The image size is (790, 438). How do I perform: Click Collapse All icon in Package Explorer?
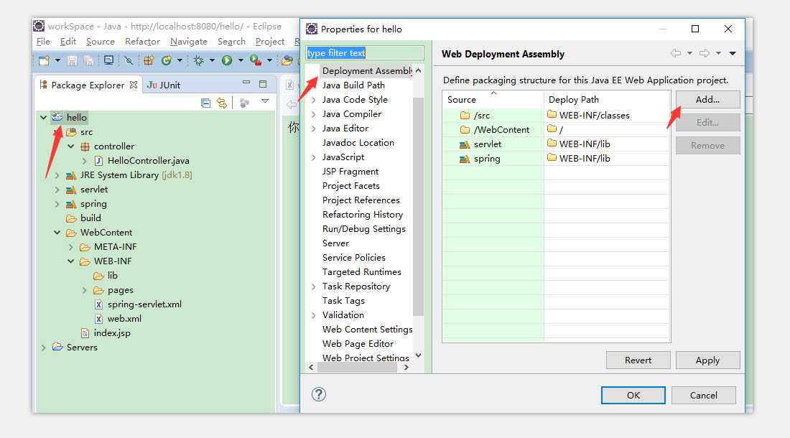205,103
